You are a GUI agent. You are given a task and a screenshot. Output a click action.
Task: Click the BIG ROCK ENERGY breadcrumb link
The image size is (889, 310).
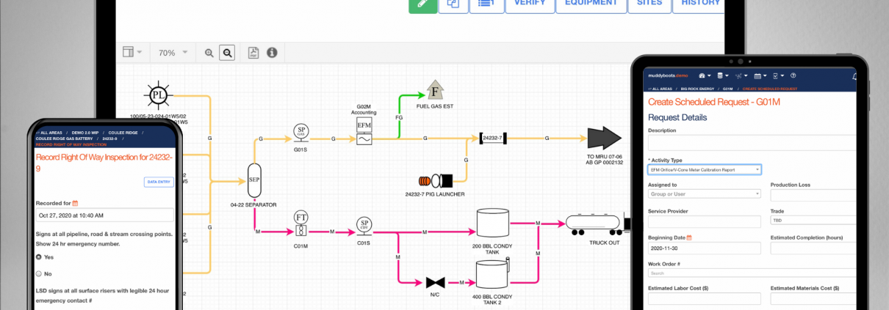click(x=685, y=89)
